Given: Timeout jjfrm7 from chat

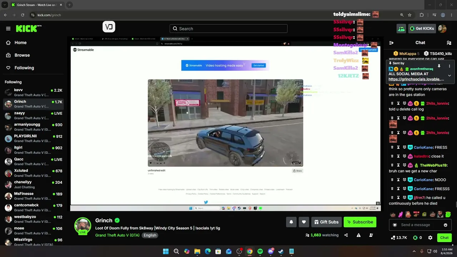Looking at the screenshot, I should (x=398, y=198).
